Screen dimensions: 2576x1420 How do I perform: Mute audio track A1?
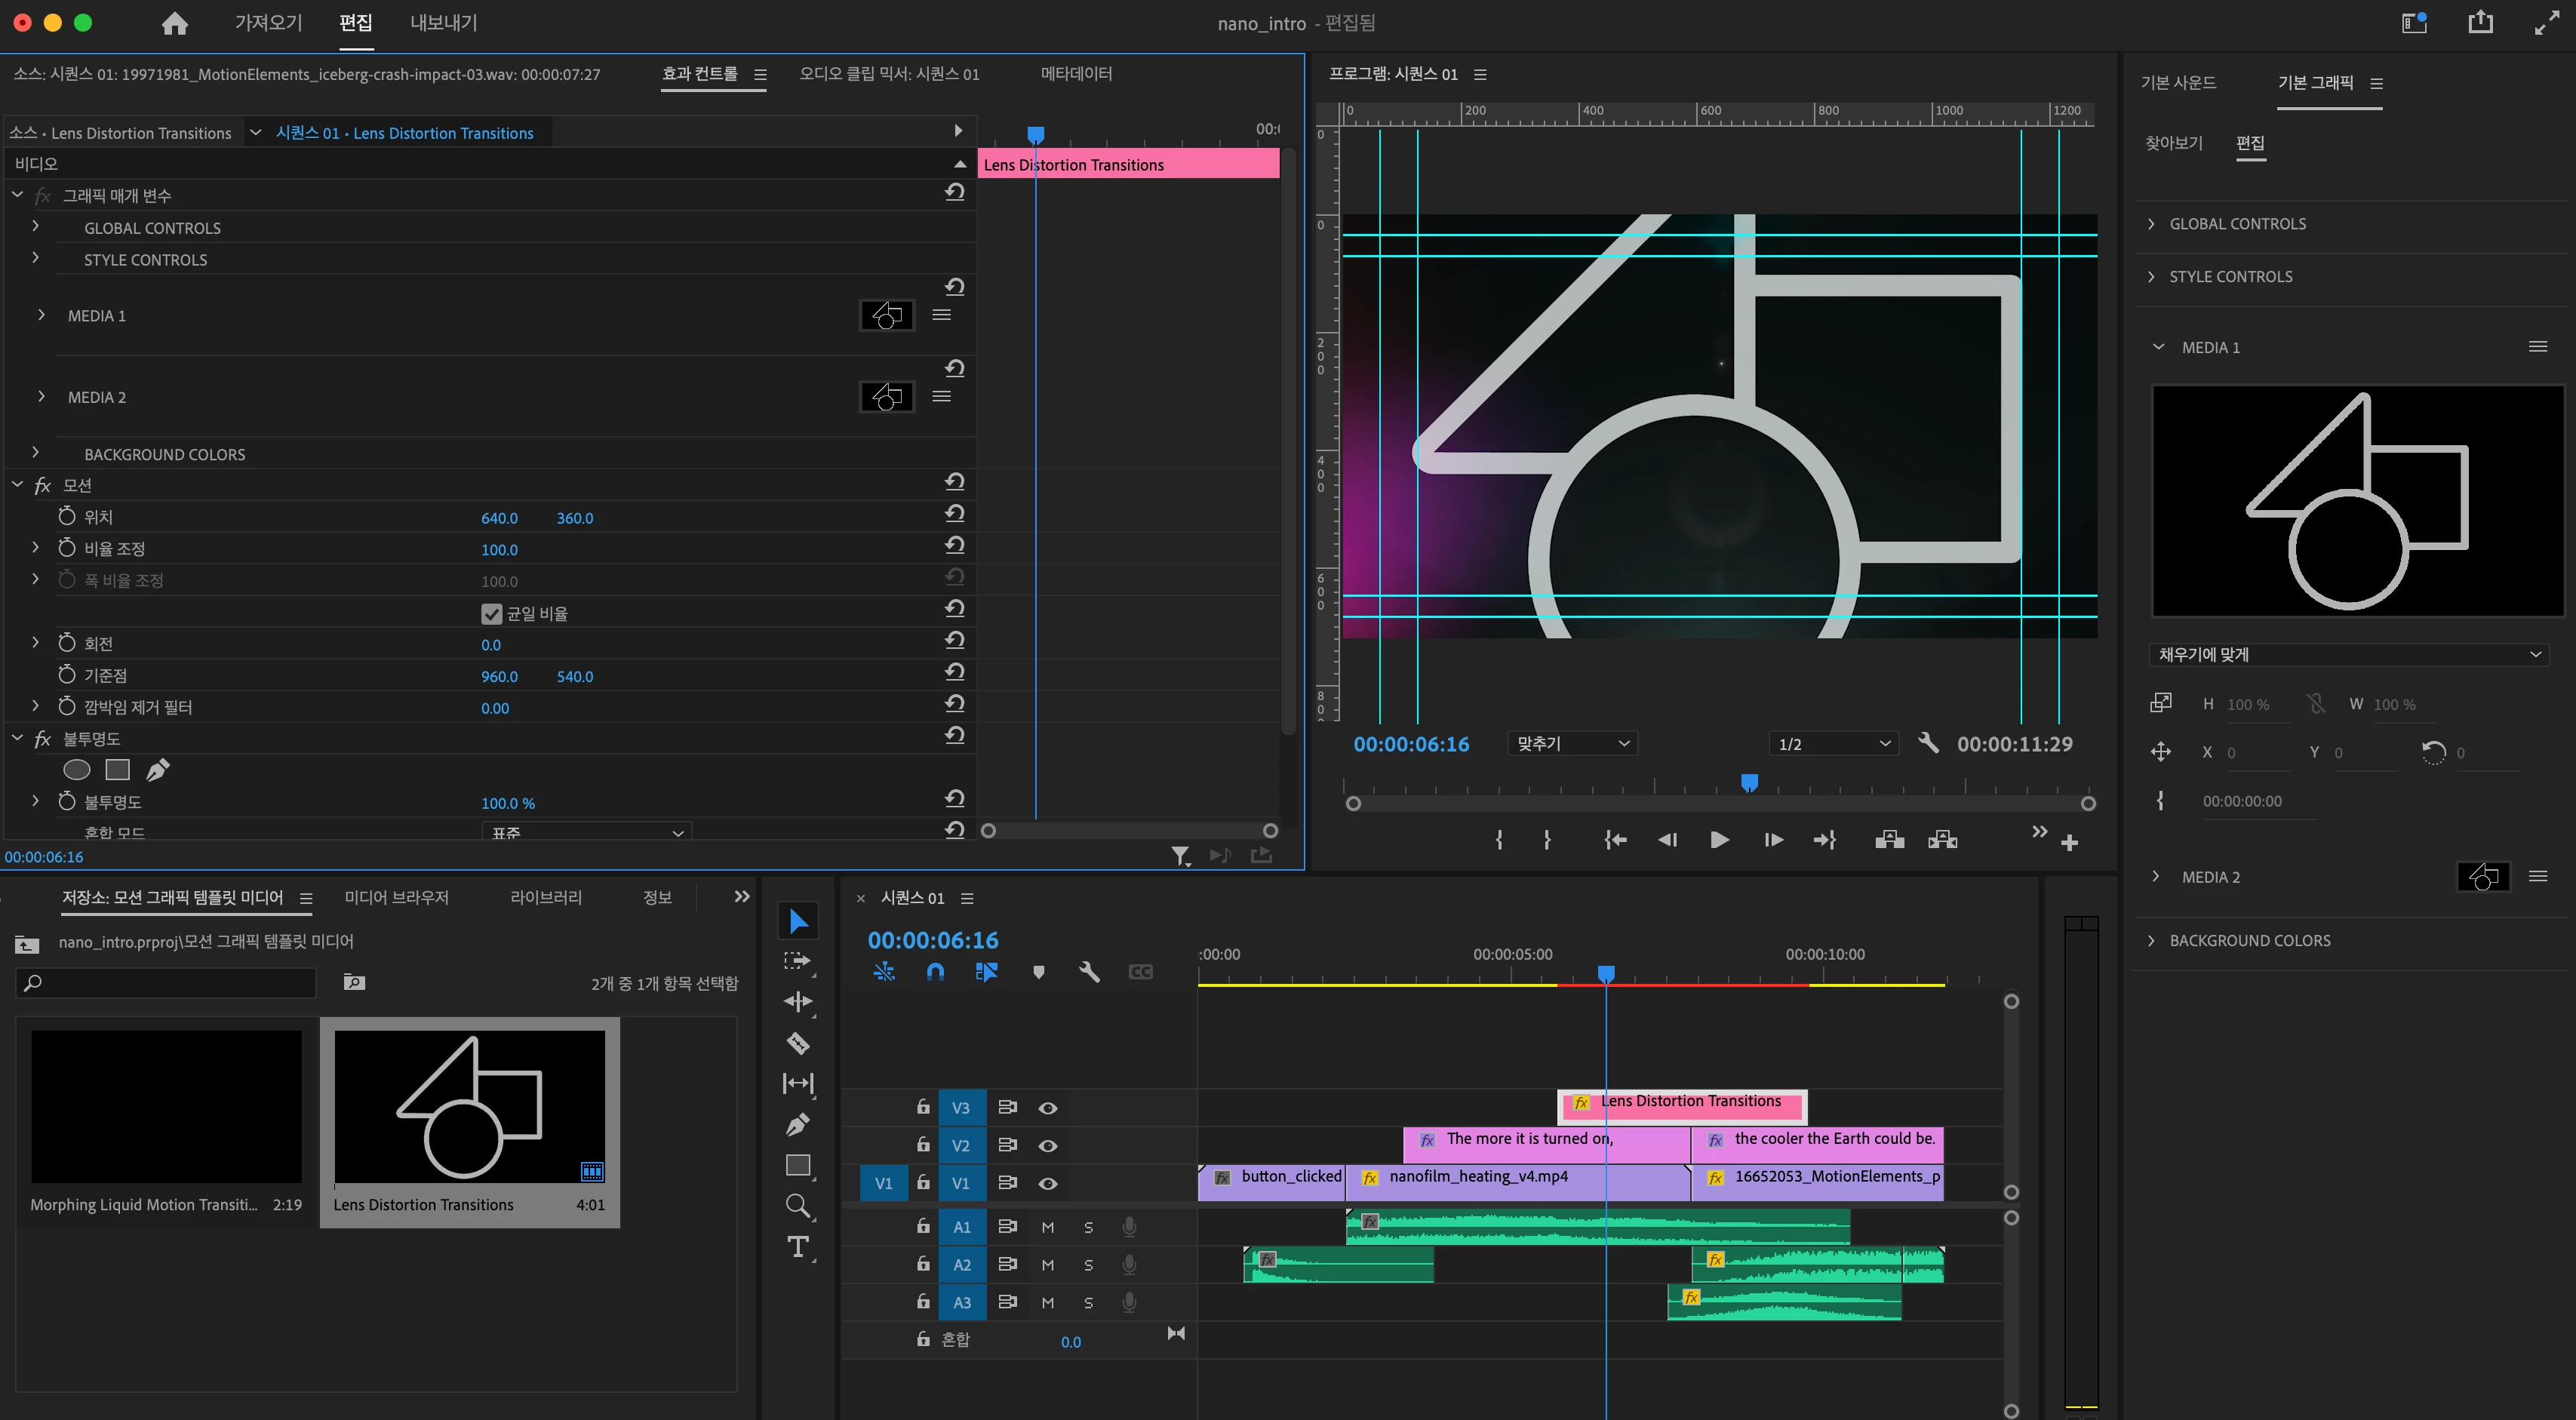(1047, 1227)
